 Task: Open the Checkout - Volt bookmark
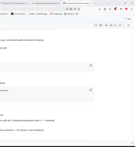click(71, 14)
